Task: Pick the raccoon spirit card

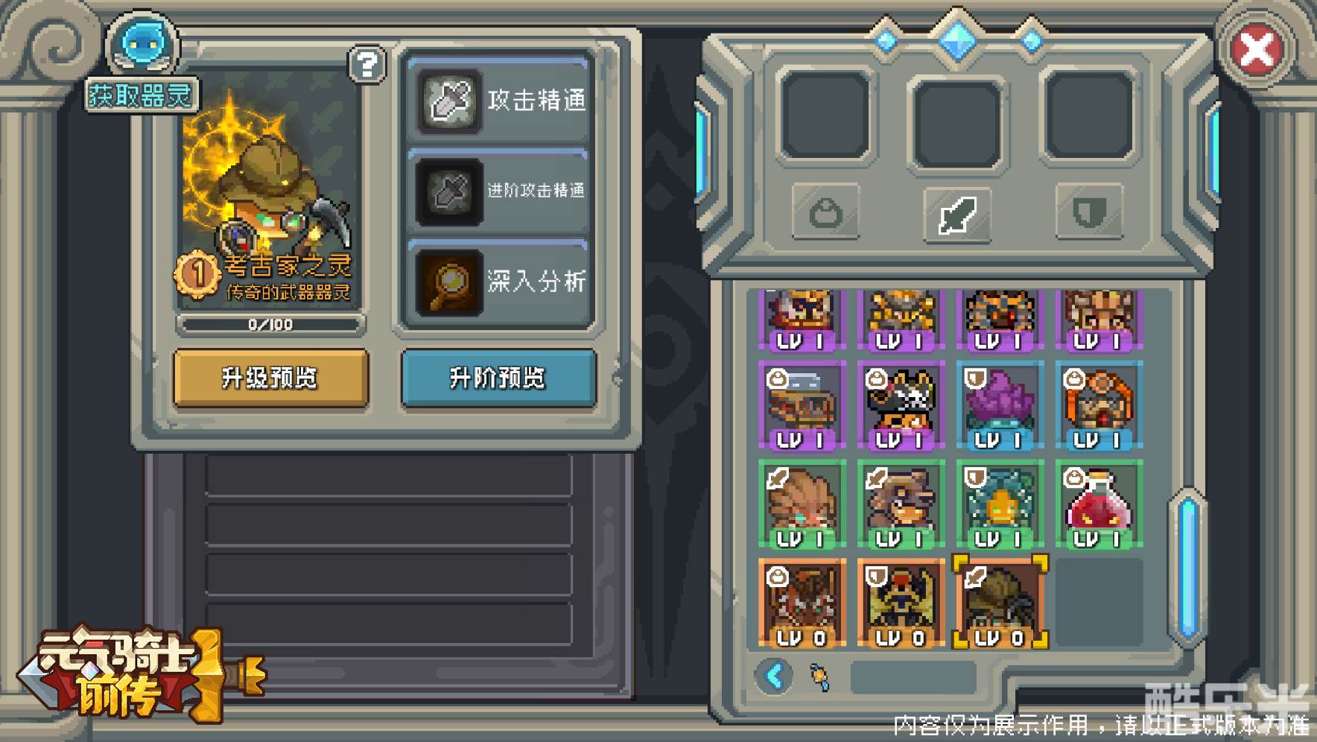Action: click(x=901, y=504)
